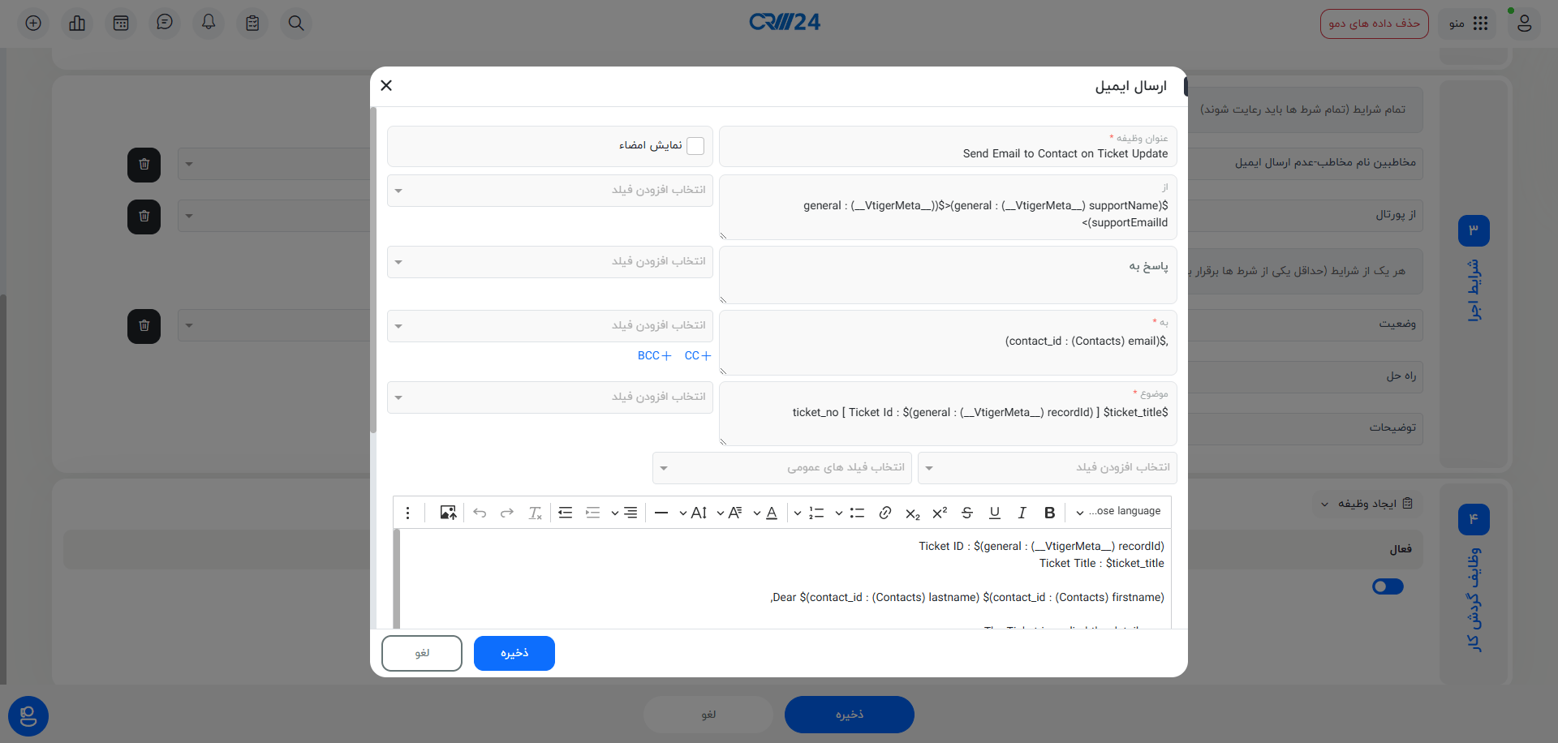Toggle underline formatting in the editor
Viewport: 1558px width, 743px height.
[994, 513]
